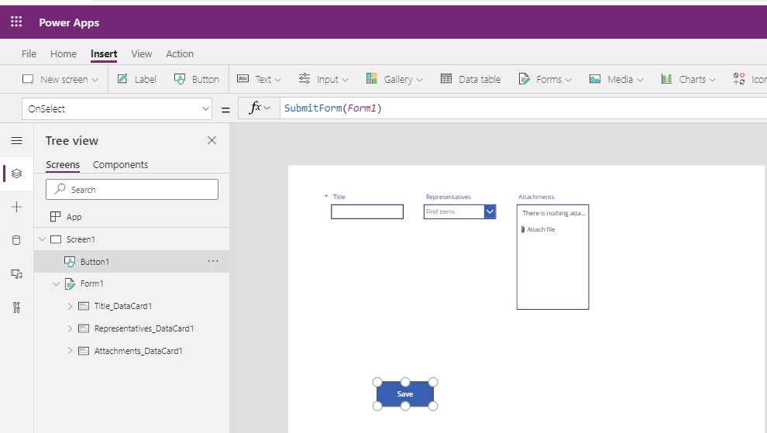
Task: Open the Media dropdown
Action: click(617, 79)
